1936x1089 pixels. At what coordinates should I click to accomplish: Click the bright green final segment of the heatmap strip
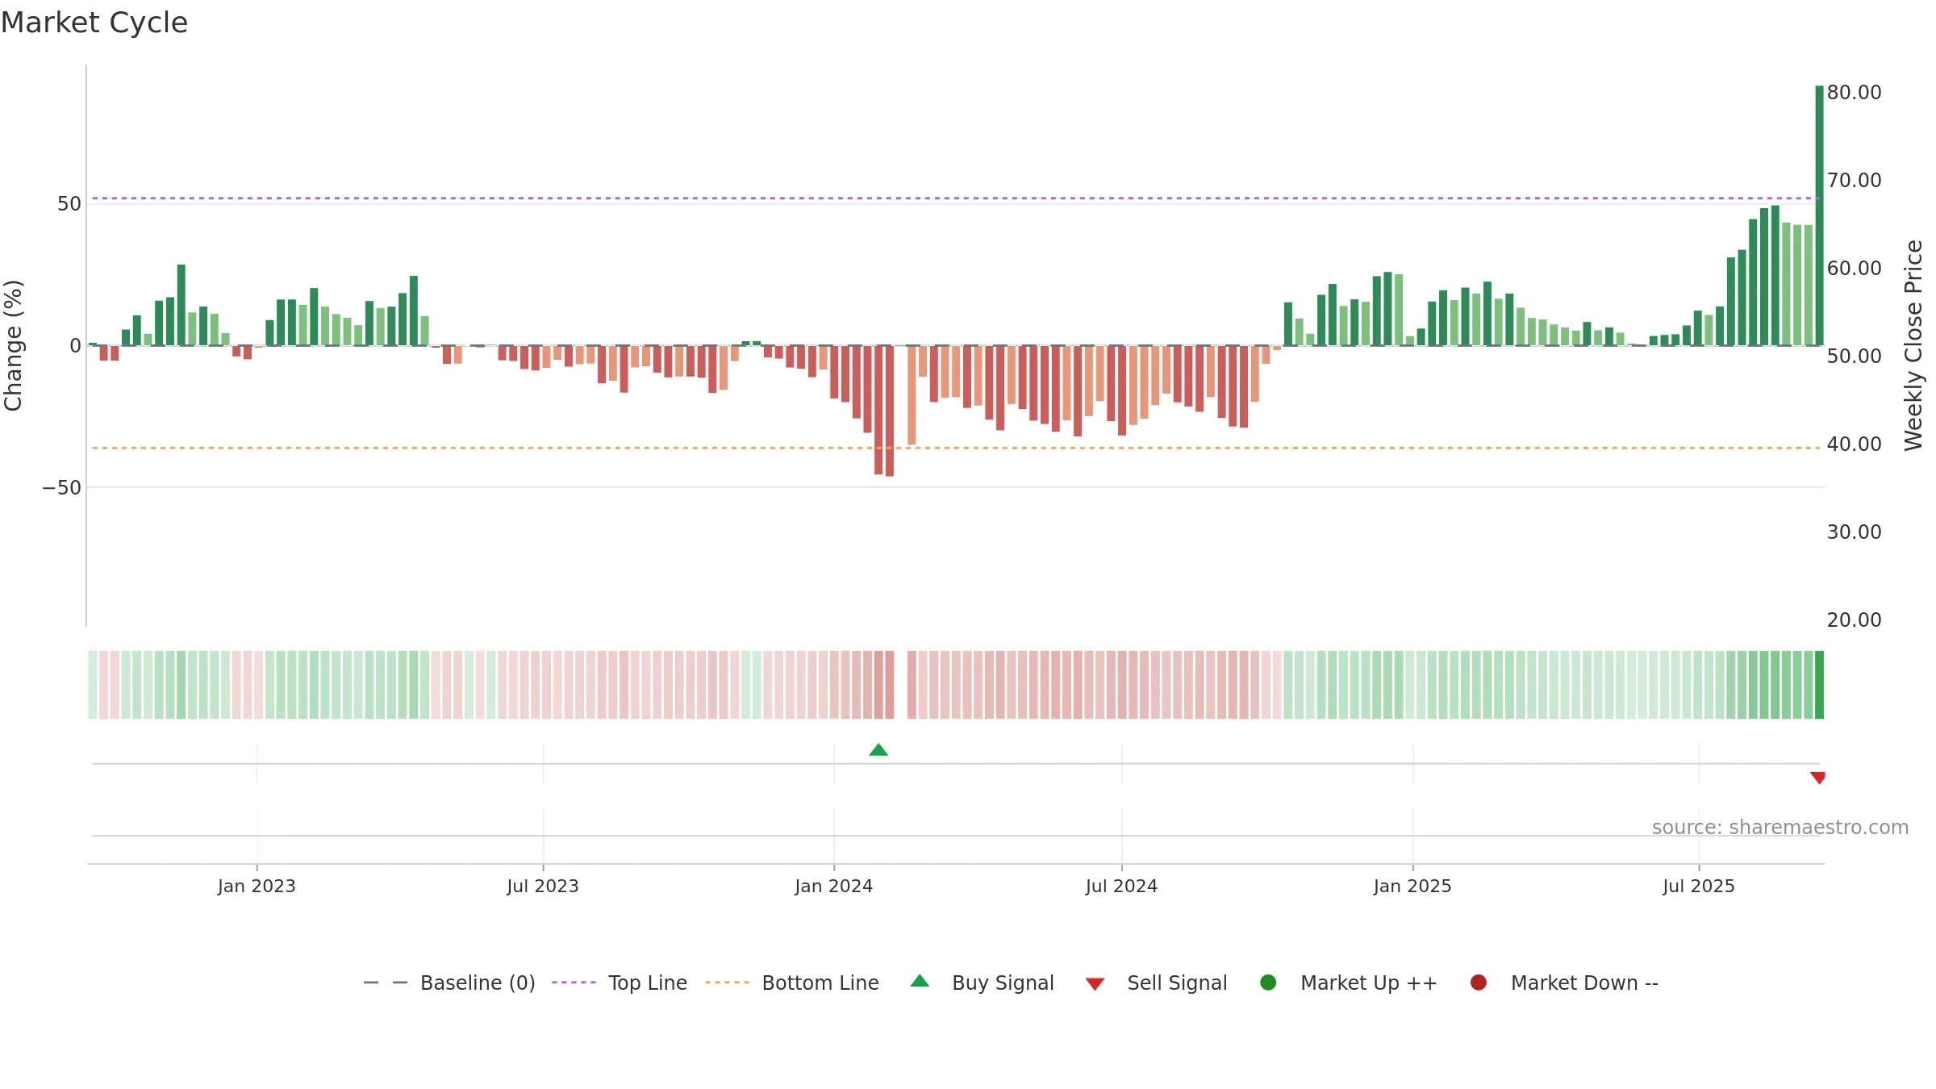[x=1819, y=685]
